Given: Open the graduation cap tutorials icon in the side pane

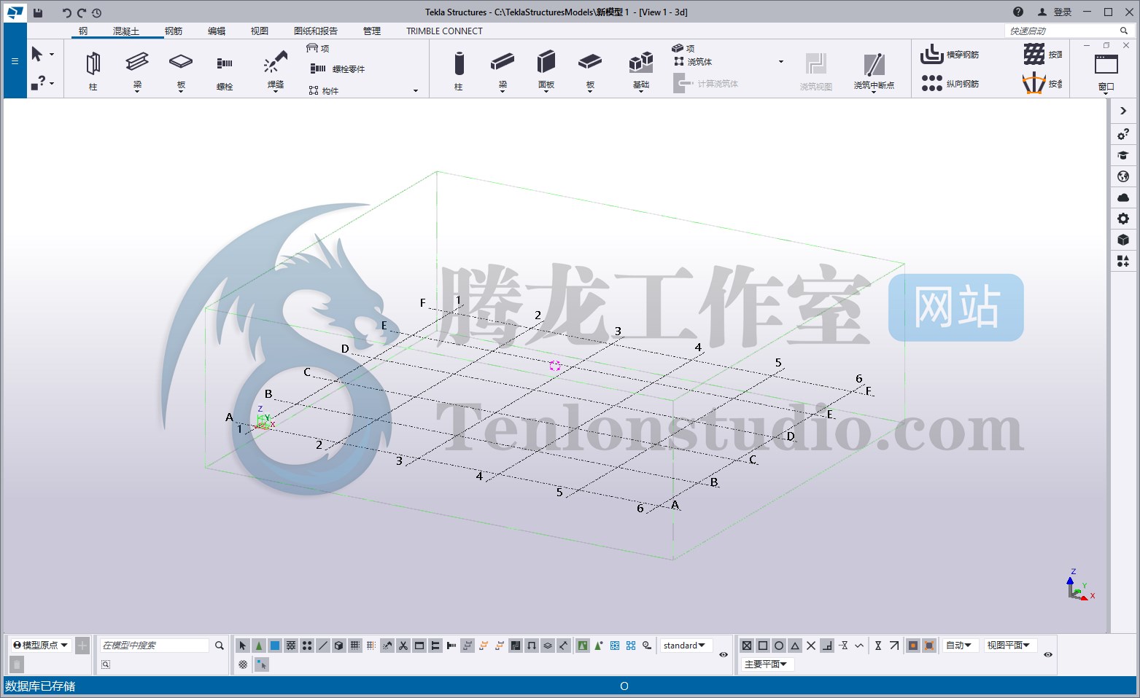Looking at the screenshot, I should click(x=1123, y=155).
